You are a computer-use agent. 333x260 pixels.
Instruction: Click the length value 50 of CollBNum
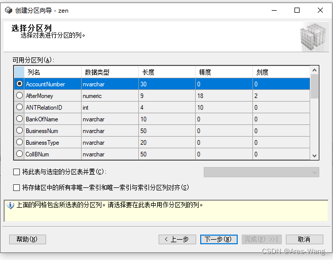click(x=167, y=154)
